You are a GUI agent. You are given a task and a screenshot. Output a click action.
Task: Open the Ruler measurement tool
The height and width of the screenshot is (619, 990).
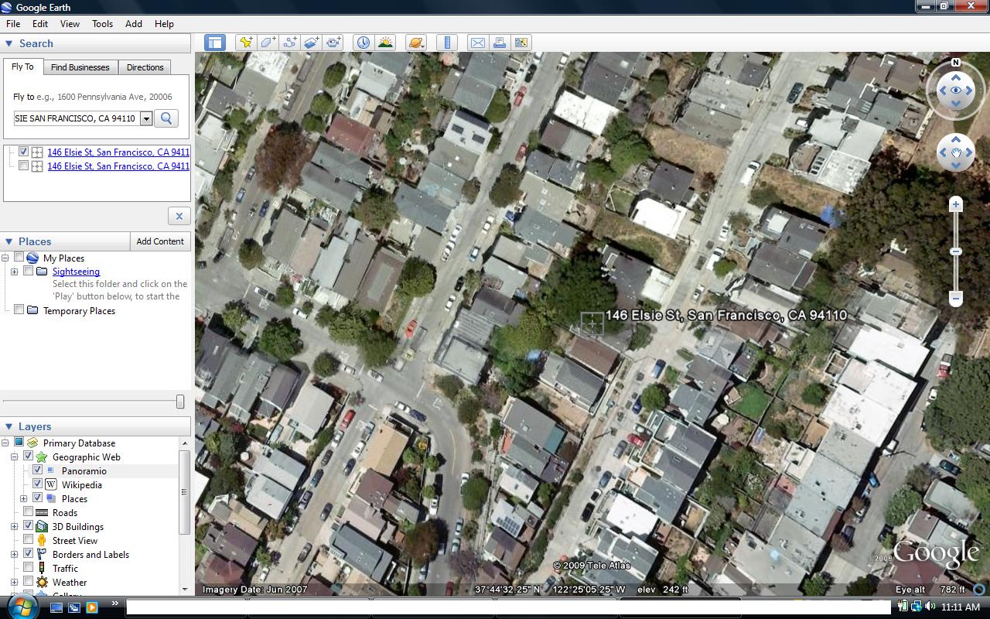coord(447,43)
